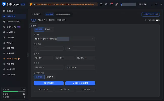The width and height of the screenshot is (164, 101).
Task: Click the orange announcement bell icon
Action: click(x=31, y=4)
